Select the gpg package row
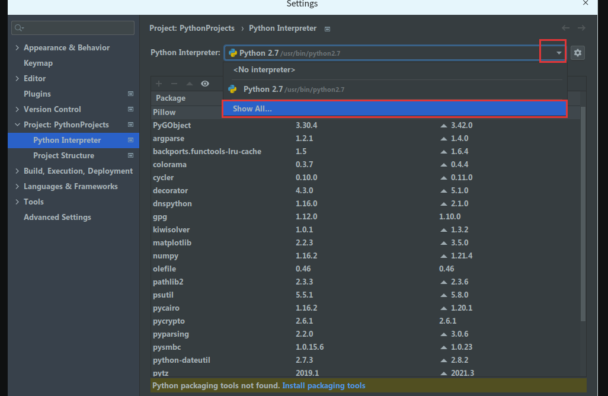This screenshot has width=608, height=396. [x=366, y=217]
